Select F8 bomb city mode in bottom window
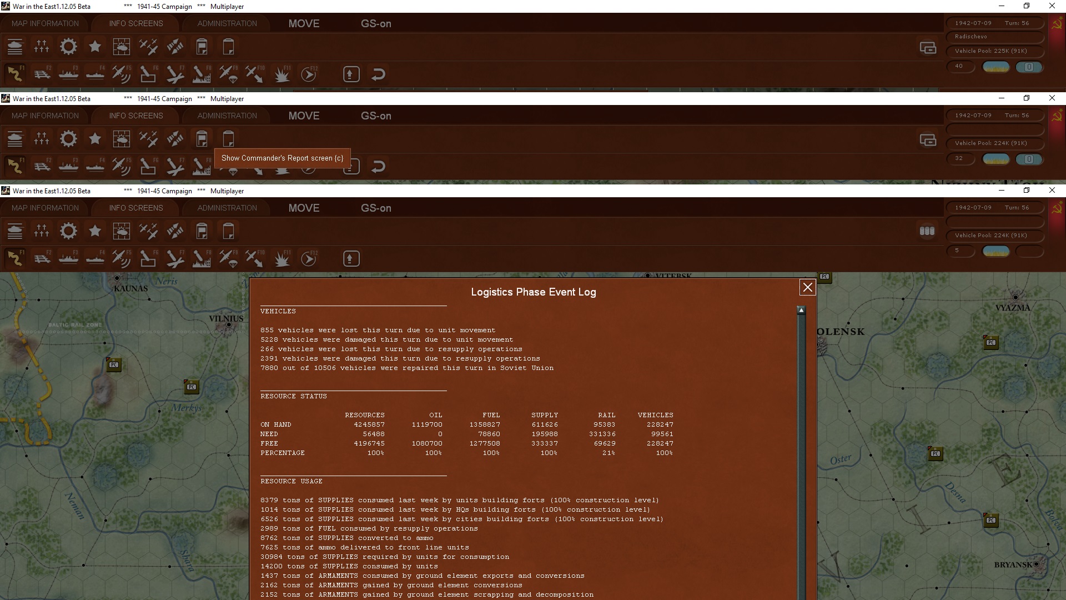 coord(202,258)
